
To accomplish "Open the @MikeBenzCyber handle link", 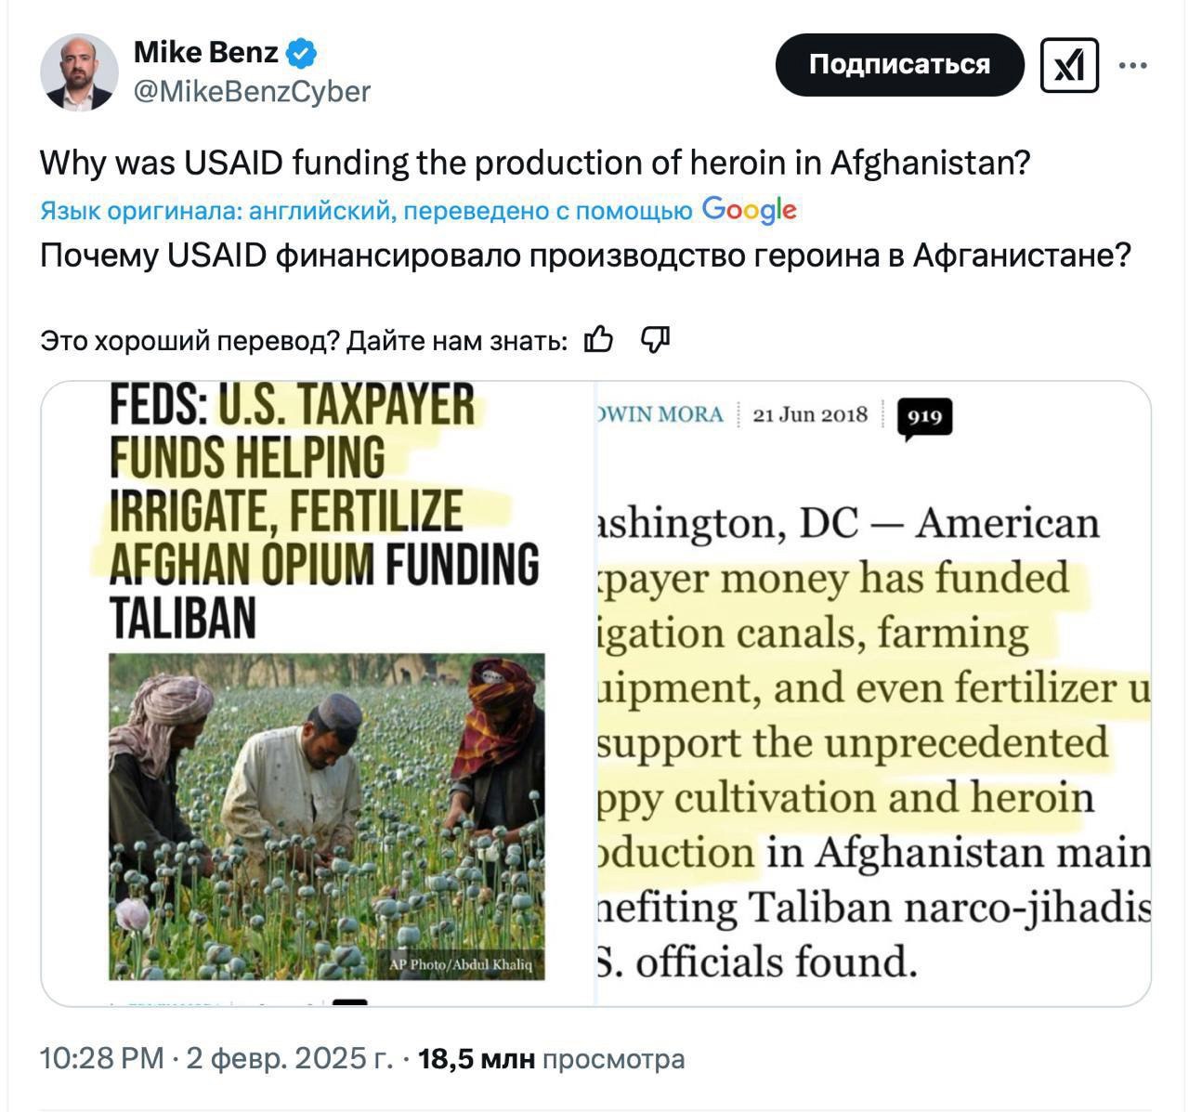I will [252, 91].
